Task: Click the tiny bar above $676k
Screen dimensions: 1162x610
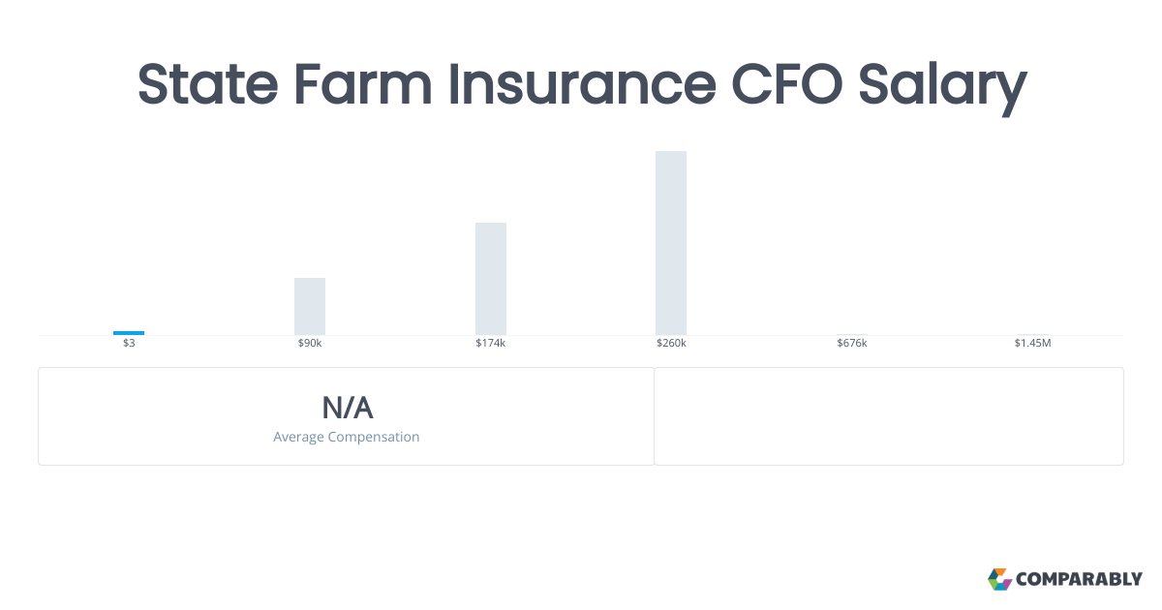Action: click(x=852, y=334)
